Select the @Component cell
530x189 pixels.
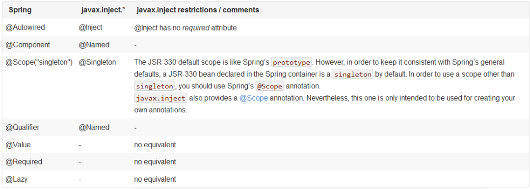pyautogui.click(x=27, y=45)
